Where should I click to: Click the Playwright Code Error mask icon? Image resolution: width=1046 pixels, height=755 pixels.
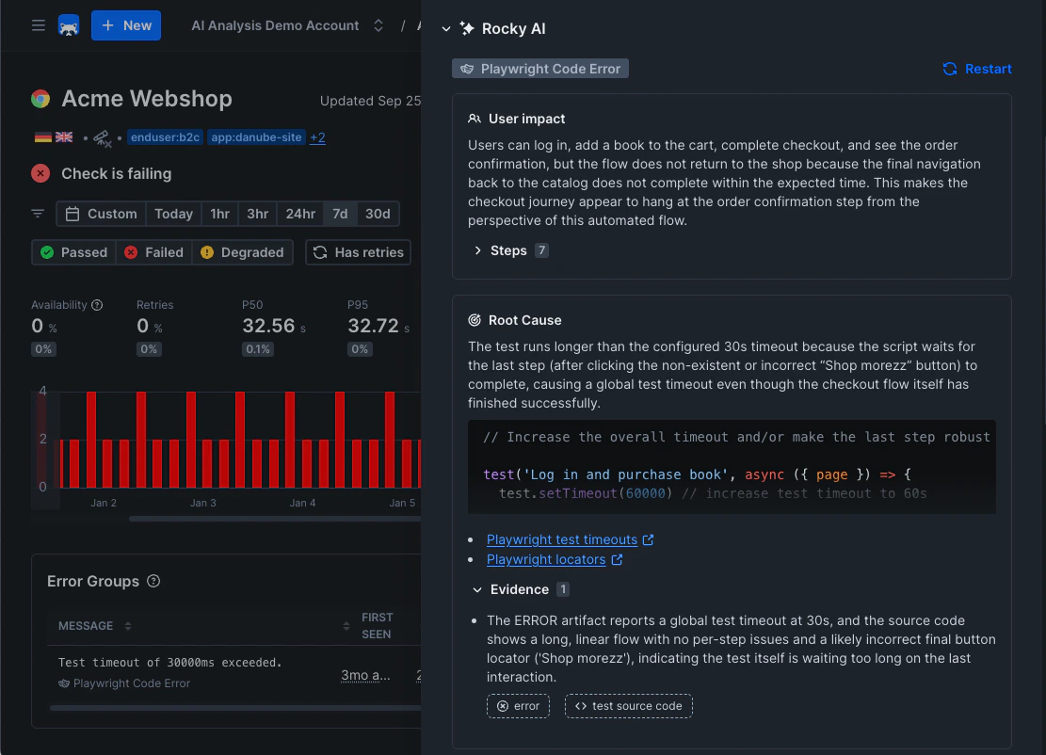(468, 68)
